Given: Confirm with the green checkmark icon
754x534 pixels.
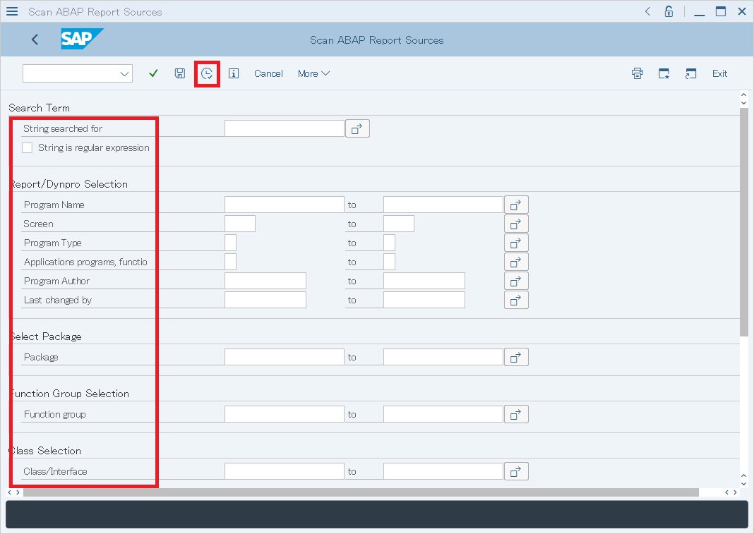Looking at the screenshot, I should click(153, 73).
